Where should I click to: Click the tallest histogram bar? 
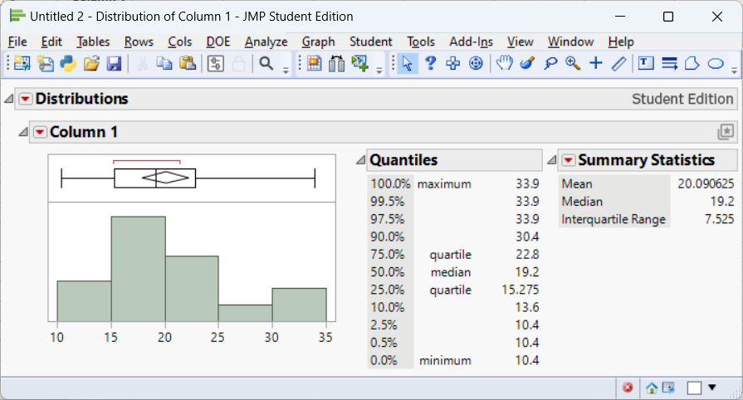click(x=138, y=269)
